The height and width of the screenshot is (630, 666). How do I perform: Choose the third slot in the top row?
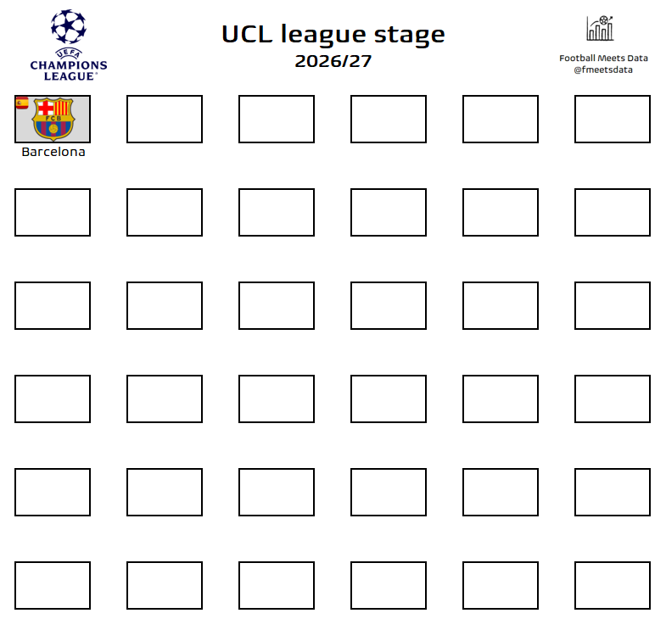click(x=277, y=119)
